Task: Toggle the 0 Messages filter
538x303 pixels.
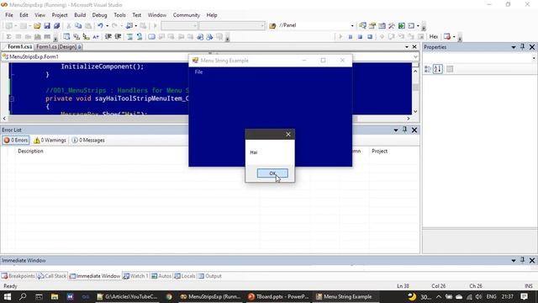Action: 88,141
